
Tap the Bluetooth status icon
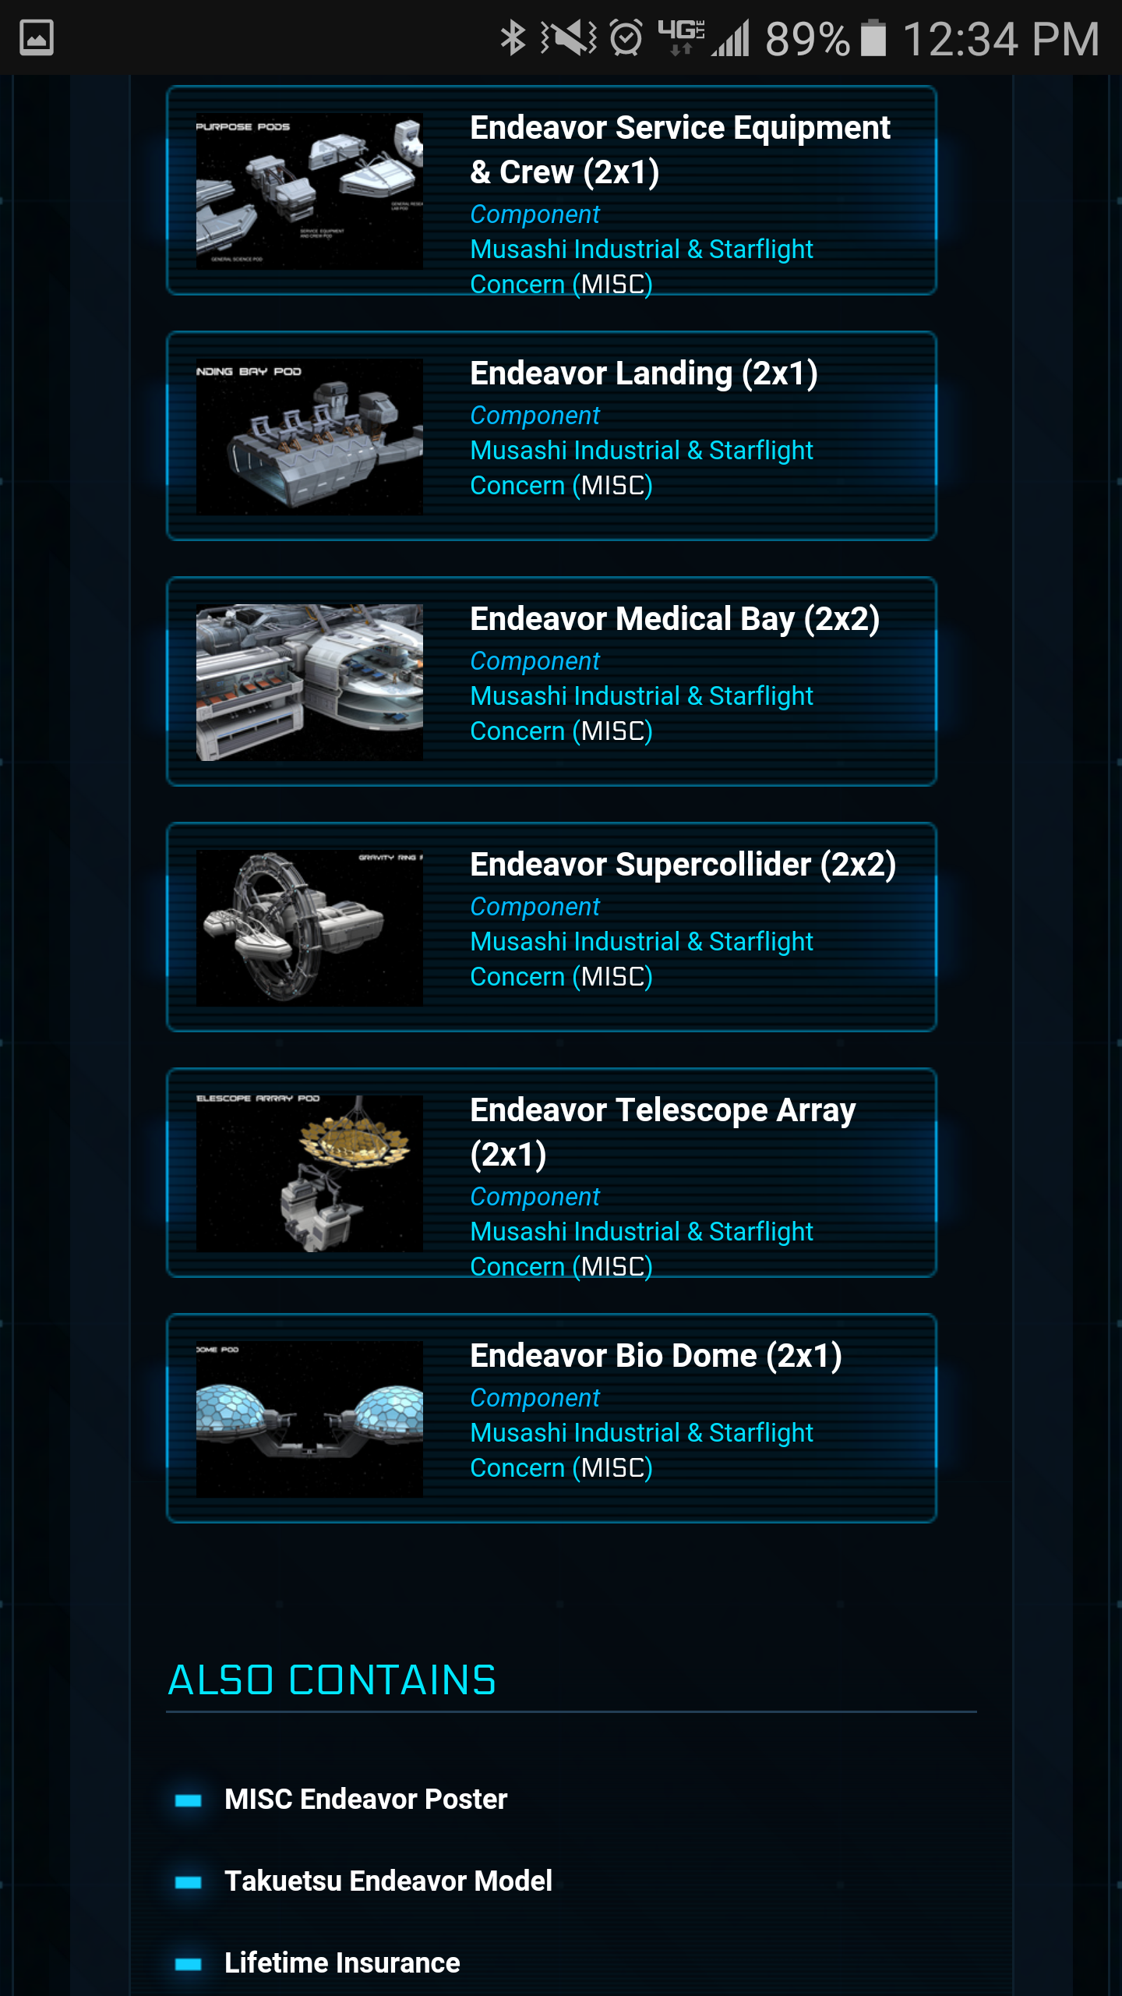coord(513,37)
